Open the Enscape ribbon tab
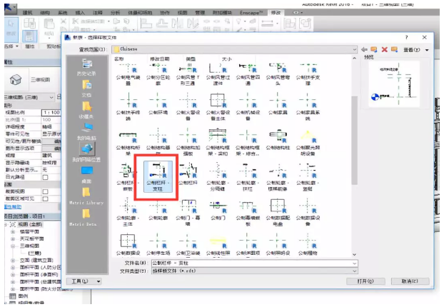Screen dimensions: 444x307 (x=251, y=12)
